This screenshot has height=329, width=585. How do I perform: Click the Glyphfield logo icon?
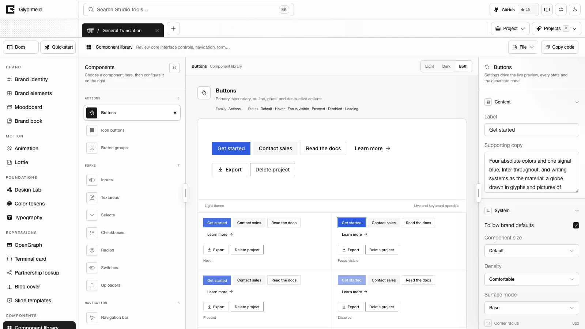pyautogui.click(x=10, y=10)
